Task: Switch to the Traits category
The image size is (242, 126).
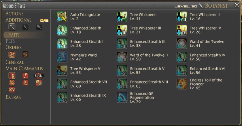Action: tap(12, 35)
